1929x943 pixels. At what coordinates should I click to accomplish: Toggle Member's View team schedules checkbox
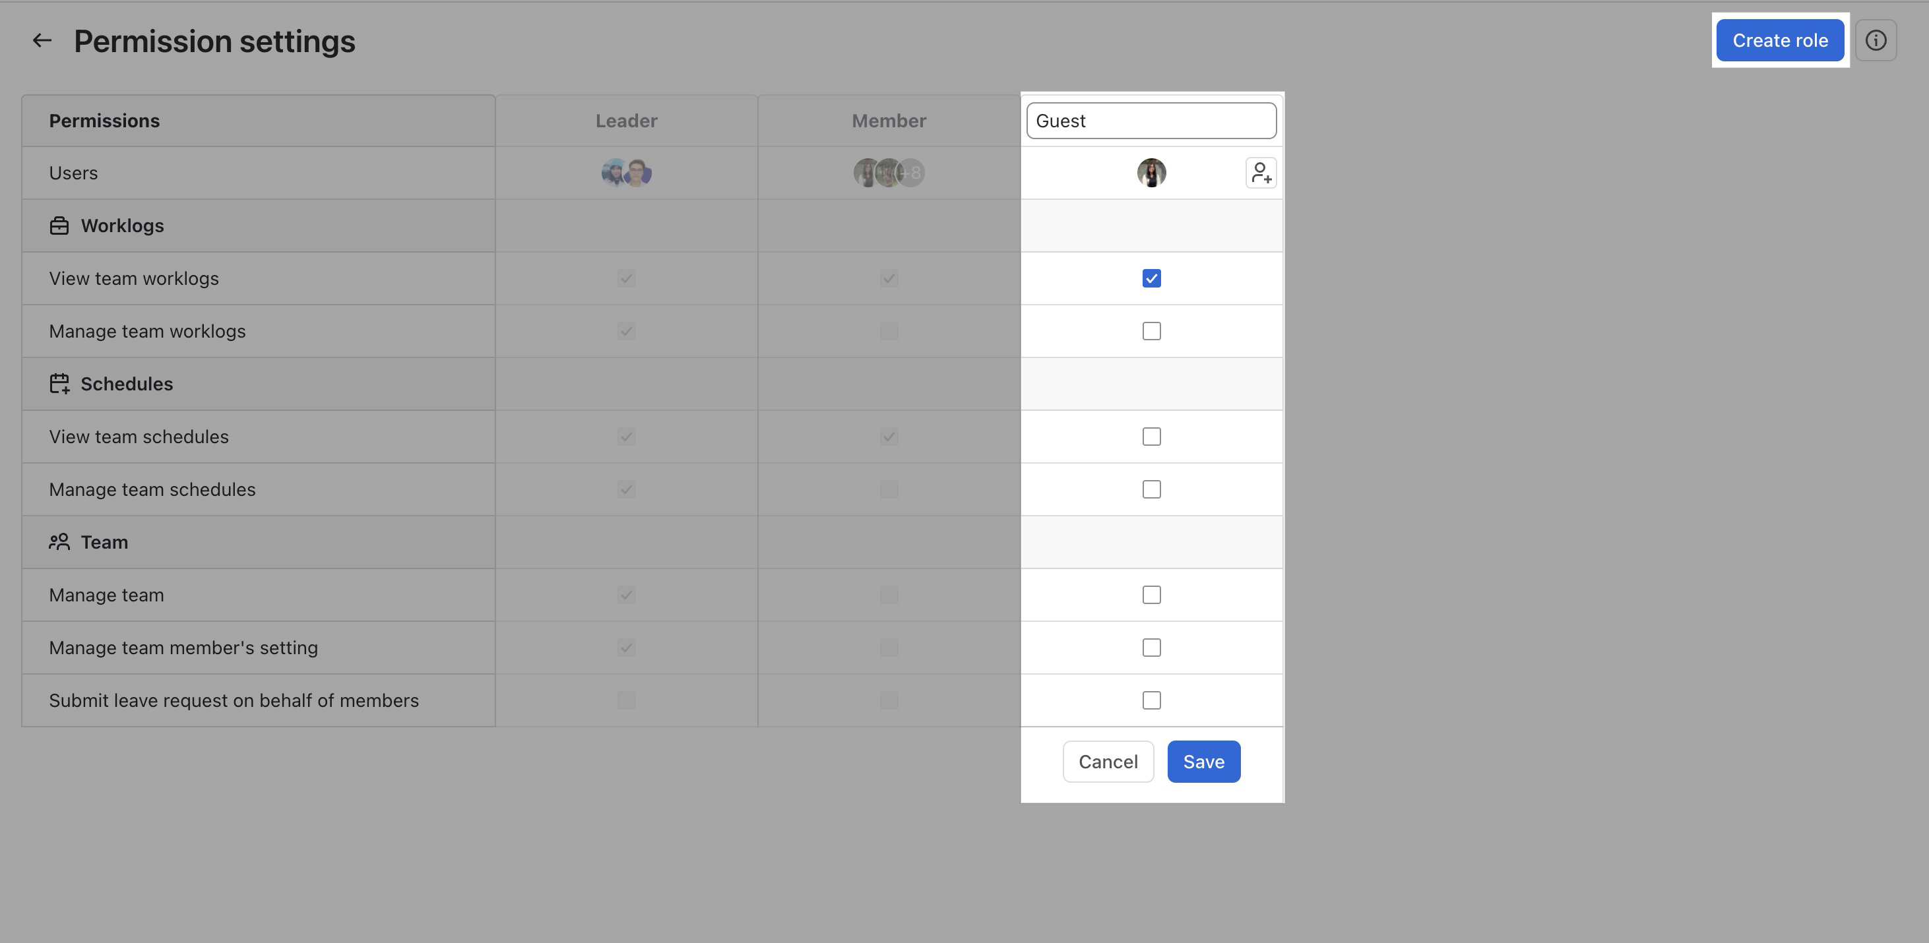(x=889, y=437)
